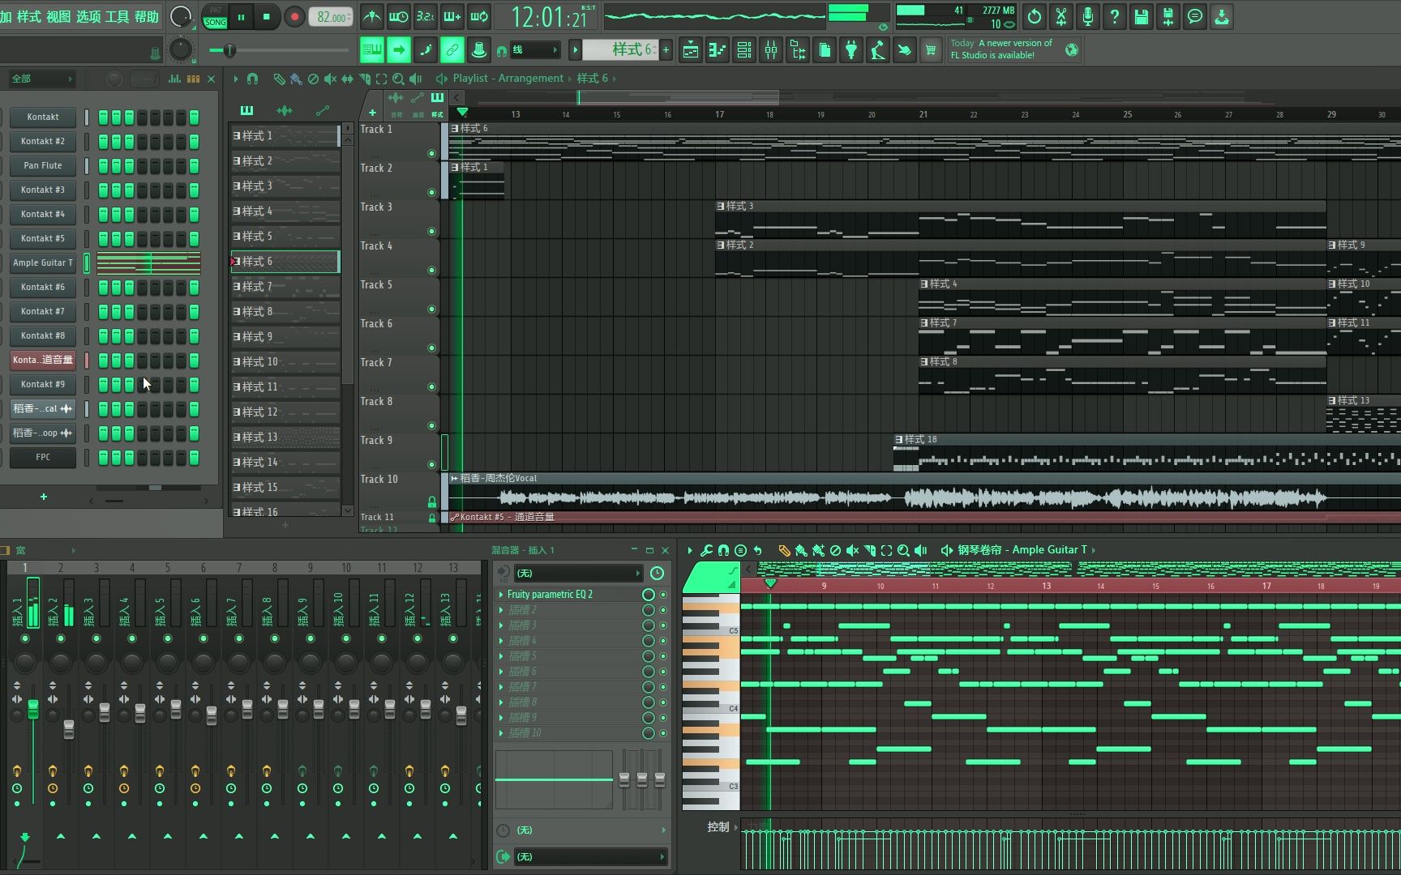Click the Pan Flute channel button
This screenshot has width=1401, height=875.
pyautogui.click(x=43, y=165)
